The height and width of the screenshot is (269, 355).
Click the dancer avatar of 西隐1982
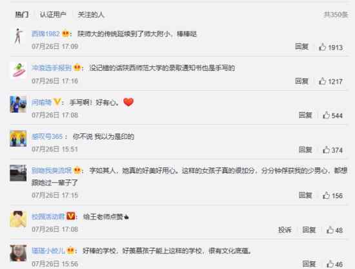coord(18,36)
